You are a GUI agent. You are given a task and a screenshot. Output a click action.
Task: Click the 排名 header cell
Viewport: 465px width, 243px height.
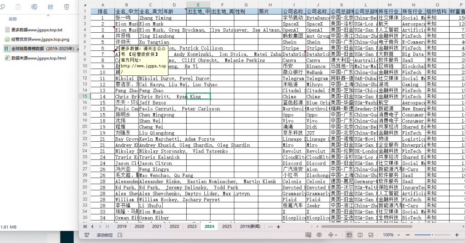tap(103, 11)
